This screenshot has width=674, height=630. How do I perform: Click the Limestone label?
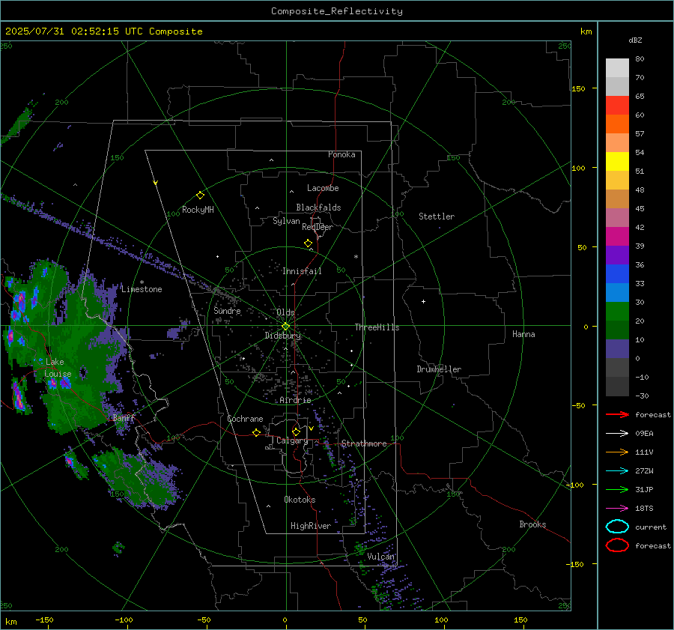pyautogui.click(x=142, y=289)
